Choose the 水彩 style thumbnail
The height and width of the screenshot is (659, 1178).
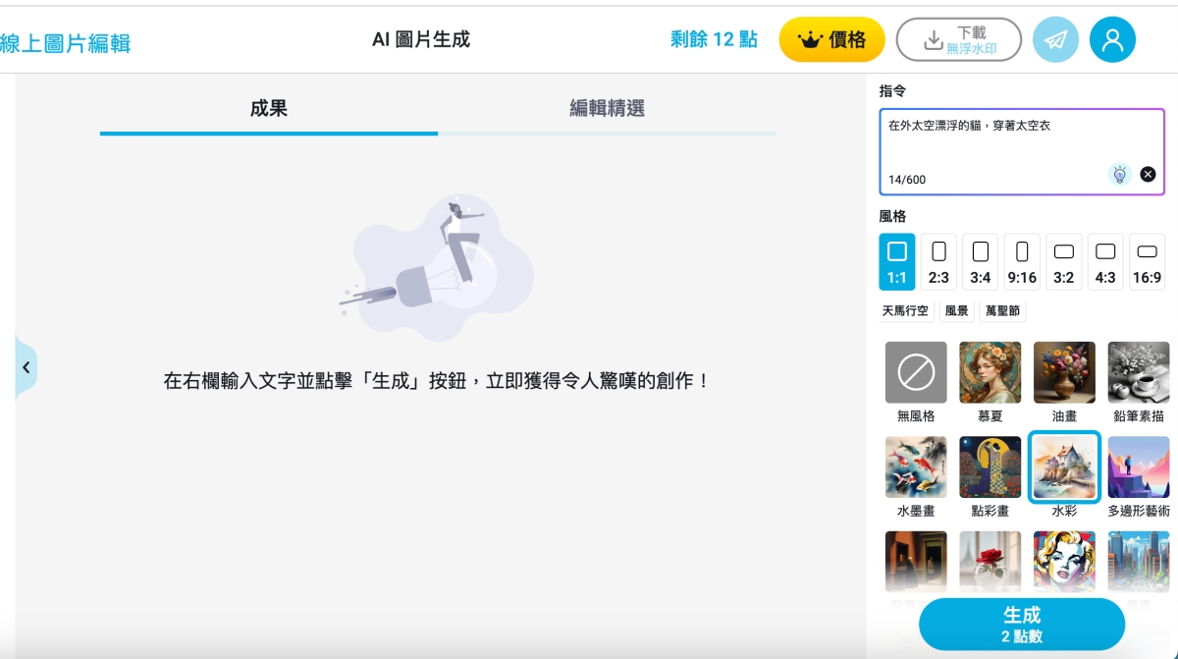pyautogui.click(x=1064, y=467)
